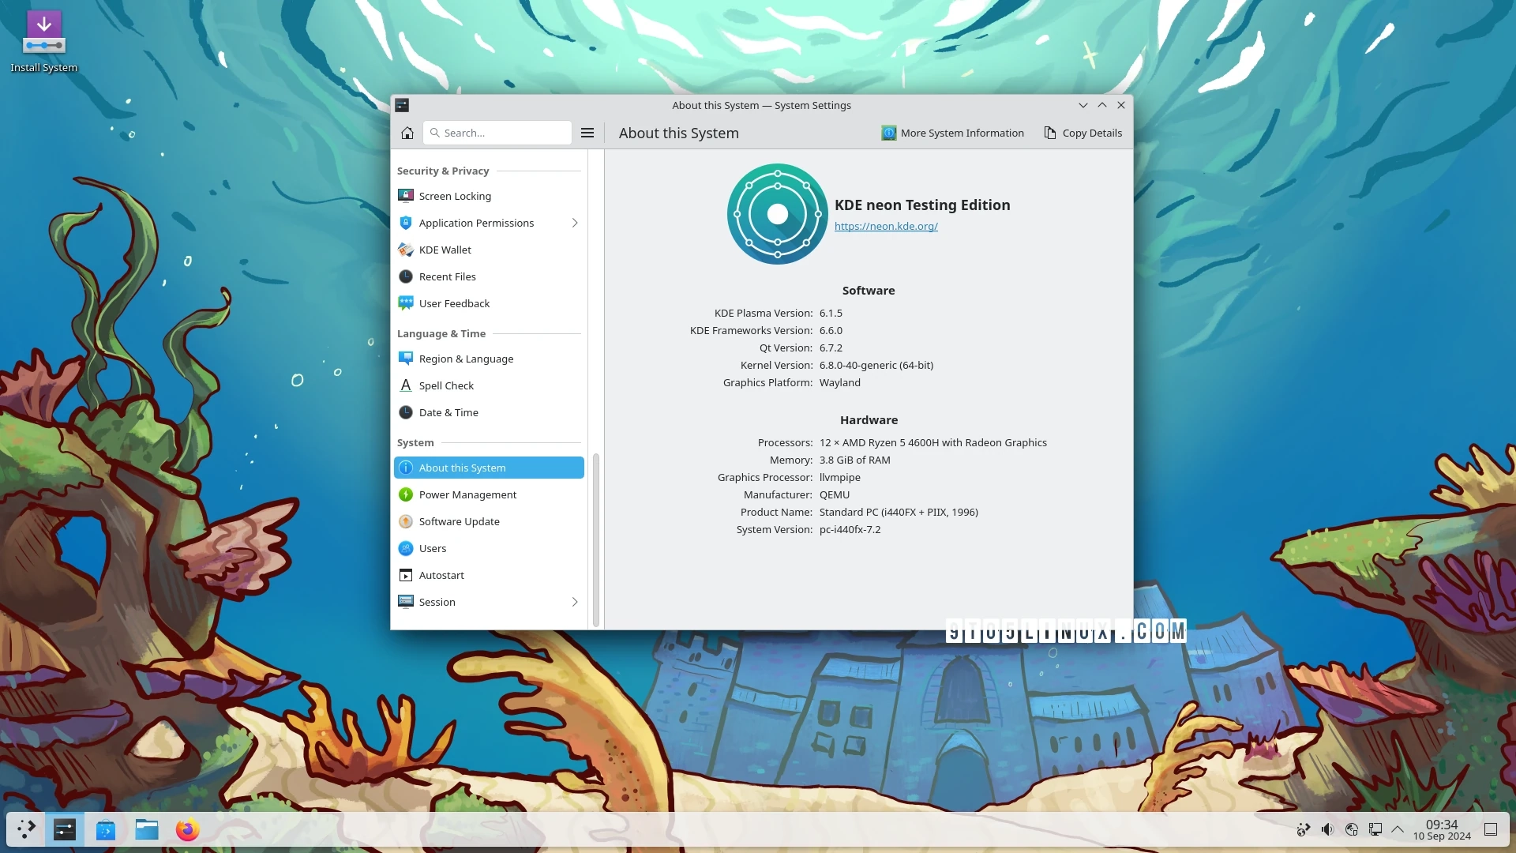The width and height of the screenshot is (1516, 853).
Task: Click the Date & Time clock icon
Action: [406, 412]
